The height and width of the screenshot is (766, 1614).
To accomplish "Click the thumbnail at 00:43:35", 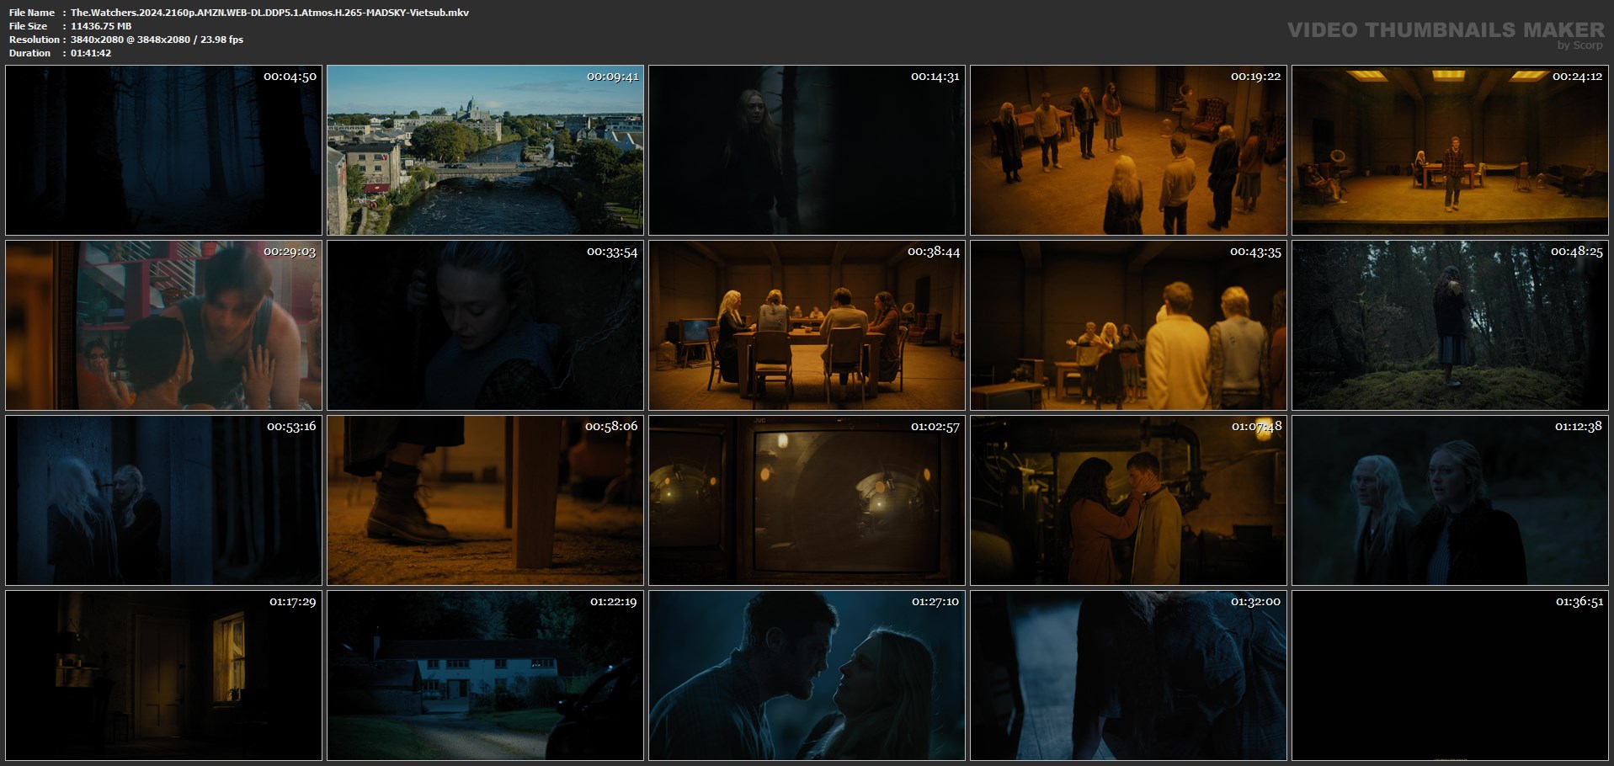I will 1128,325.
